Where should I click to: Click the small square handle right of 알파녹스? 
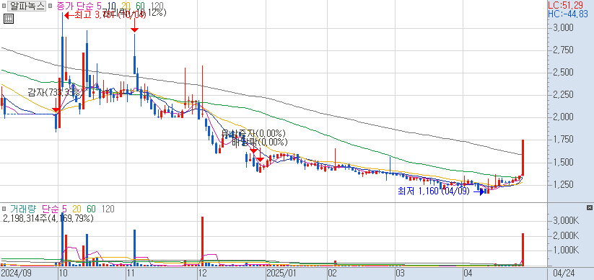(x=50, y=6)
